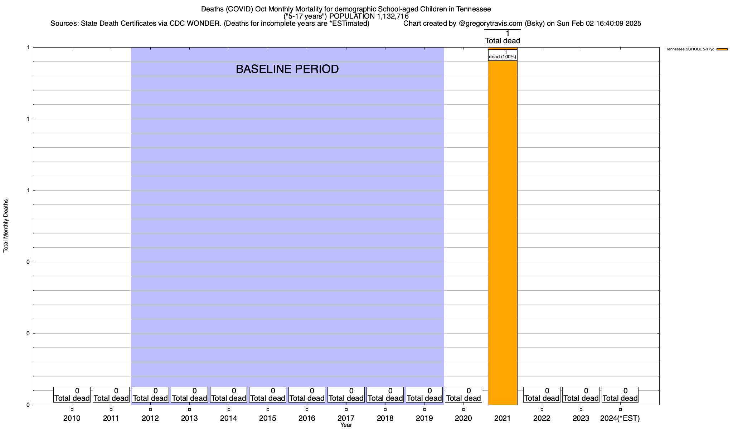Click the 'Year' x-axis title
Image resolution: width=733 pixels, height=429 pixels.
coord(346,425)
